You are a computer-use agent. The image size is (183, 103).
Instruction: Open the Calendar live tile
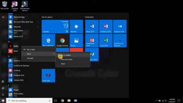pos(55,27)
